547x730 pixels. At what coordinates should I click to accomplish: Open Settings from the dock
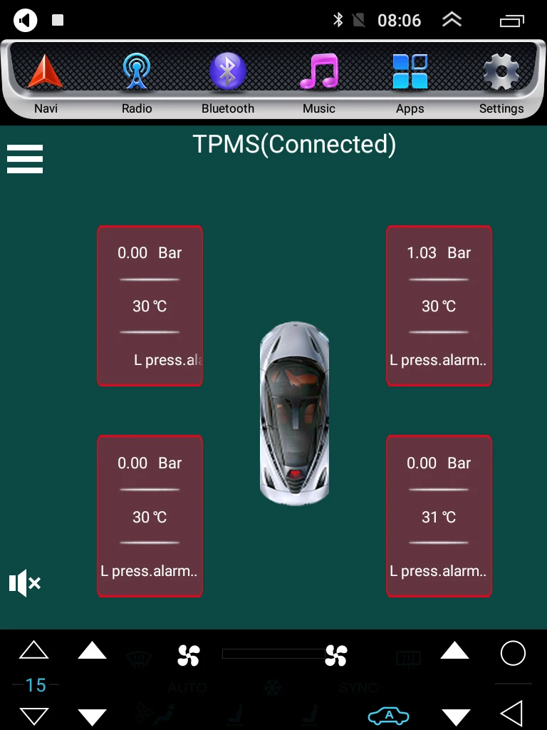click(501, 84)
